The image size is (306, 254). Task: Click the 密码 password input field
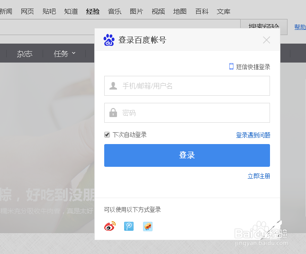tap(187, 113)
